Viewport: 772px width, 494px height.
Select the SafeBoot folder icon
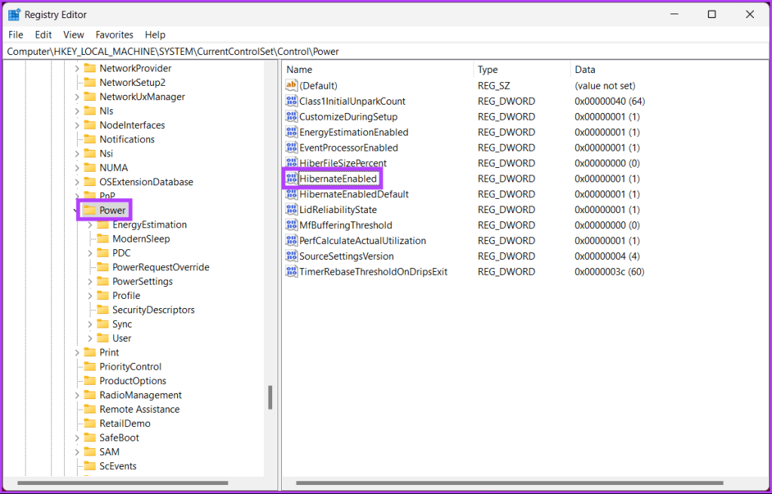(90, 438)
